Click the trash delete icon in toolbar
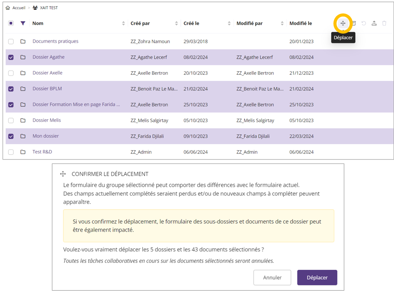The width and height of the screenshot is (394, 291). [384, 23]
